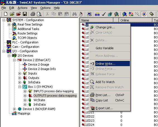The image size is (158, 127).
Task: Select the LED22 row
Action: 119,116
